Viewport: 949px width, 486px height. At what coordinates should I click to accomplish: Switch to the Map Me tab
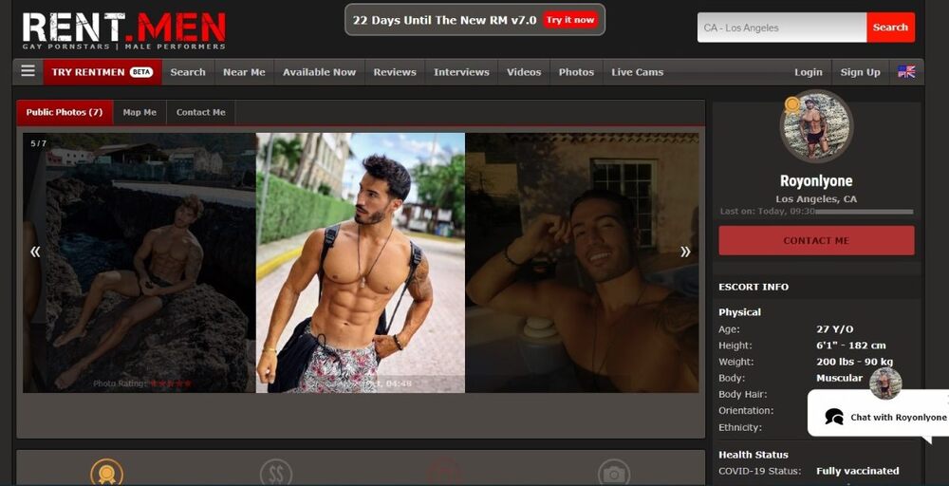(x=140, y=112)
